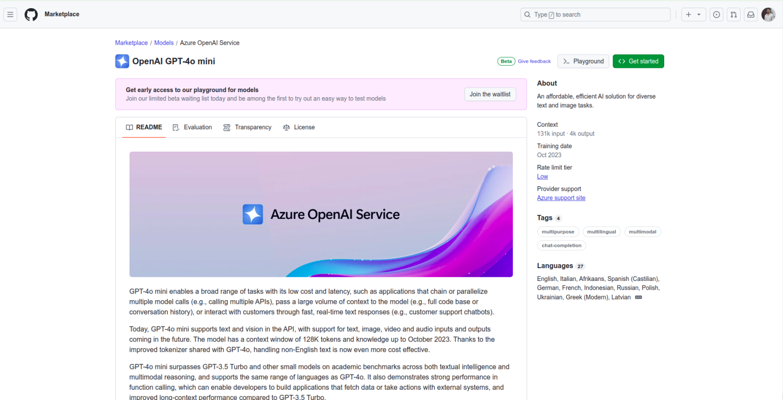The image size is (783, 400).
Task: Open the create new plus menu
Action: point(694,15)
